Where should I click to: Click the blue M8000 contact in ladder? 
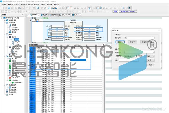[37, 21]
